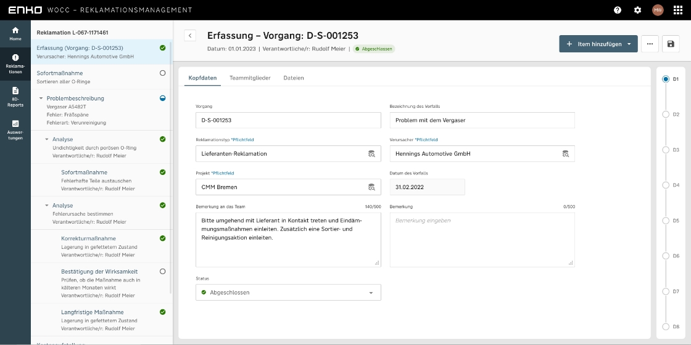
Task: Click the tree panel vertical scrollbar
Action: click(x=171, y=167)
